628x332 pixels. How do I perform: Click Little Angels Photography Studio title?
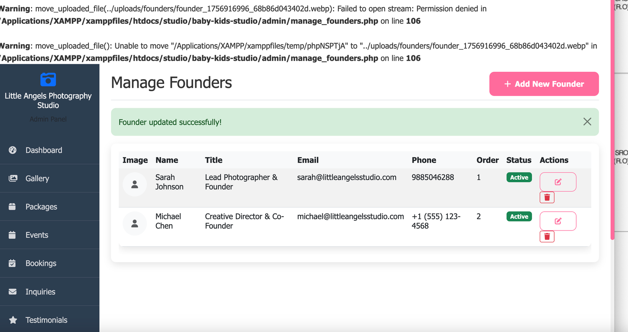tap(48, 100)
